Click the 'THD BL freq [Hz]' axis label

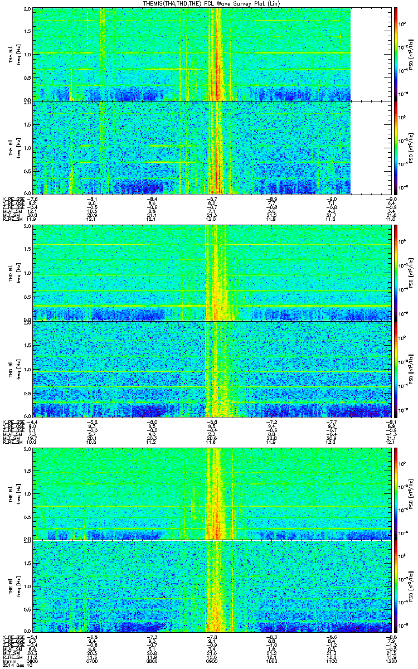tap(14, 274)
